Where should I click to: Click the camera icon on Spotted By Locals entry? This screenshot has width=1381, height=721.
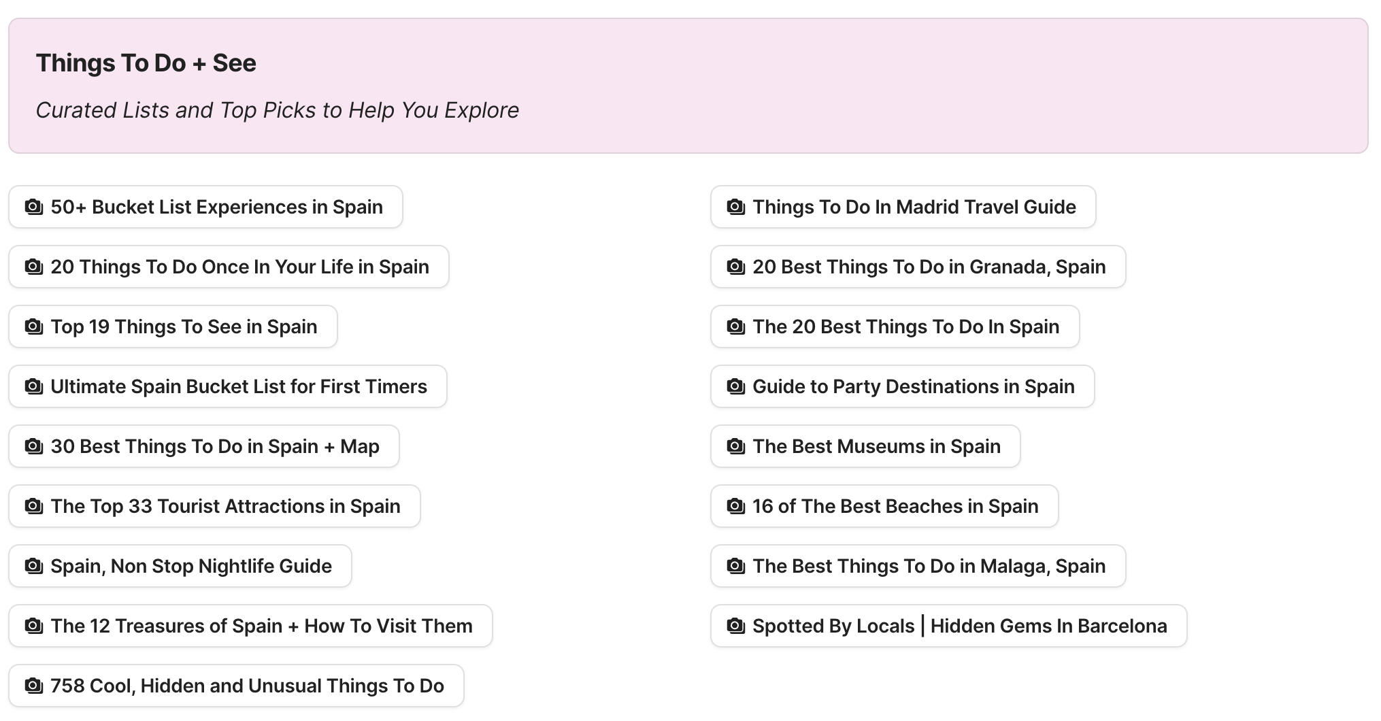735,626
